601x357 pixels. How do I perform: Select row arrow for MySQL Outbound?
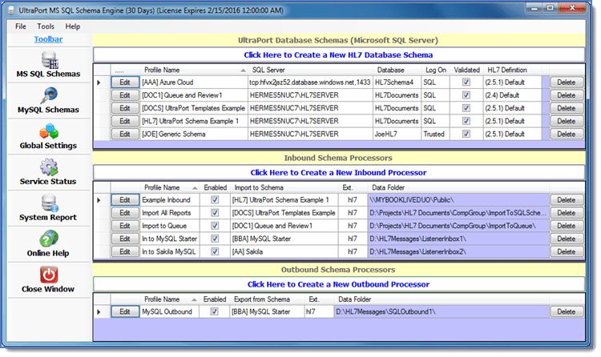[99, 312]
